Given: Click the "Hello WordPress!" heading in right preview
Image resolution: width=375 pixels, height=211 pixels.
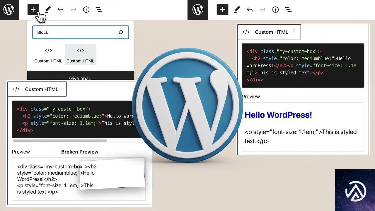Looking at the screenshot, I should [278, 115].
